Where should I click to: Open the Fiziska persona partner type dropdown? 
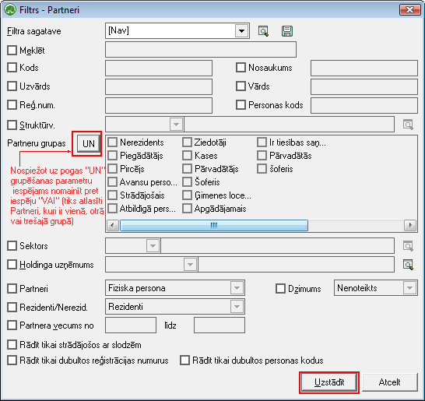(x=237, y=288)
